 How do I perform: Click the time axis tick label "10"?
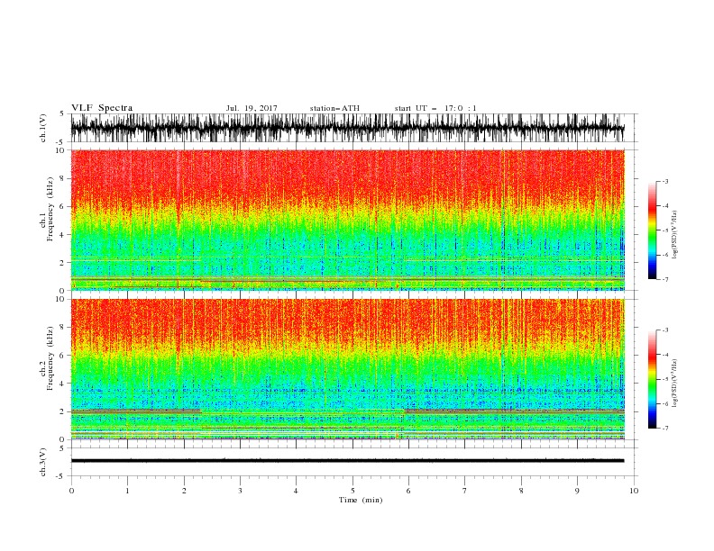pyautogui.click(x=634, y=491)
